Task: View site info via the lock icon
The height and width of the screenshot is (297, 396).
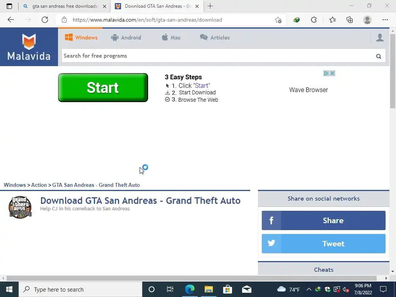Action: (64, 20)
